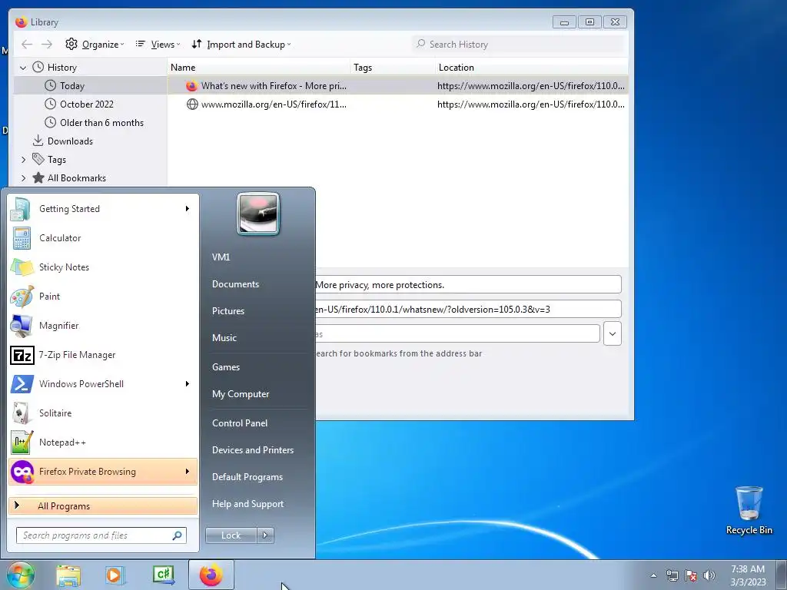
Task: Click the Windows Start orb
Action: (x=21, y=575)
